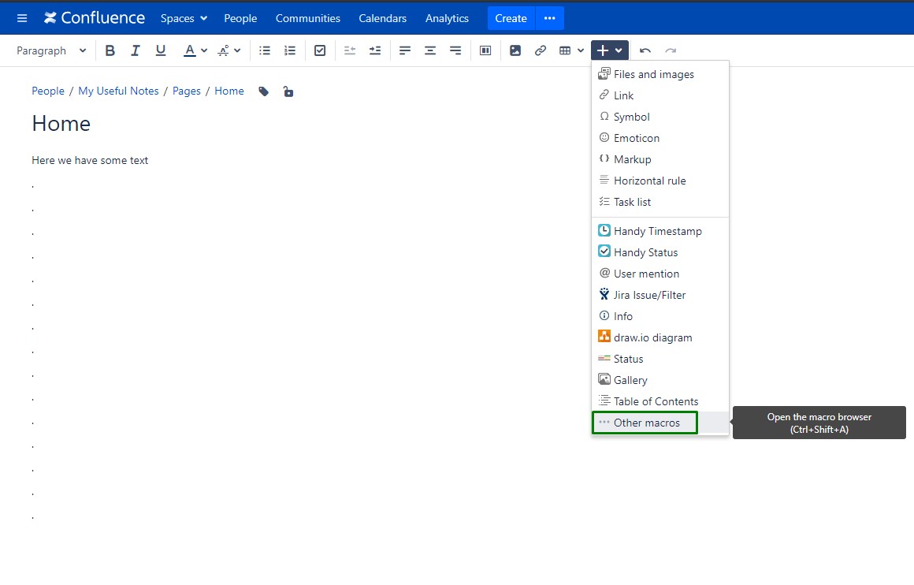The image size is (914, 585).
Task: Insert a Horizontal rule from menu
Action: (x=659, y=181)
